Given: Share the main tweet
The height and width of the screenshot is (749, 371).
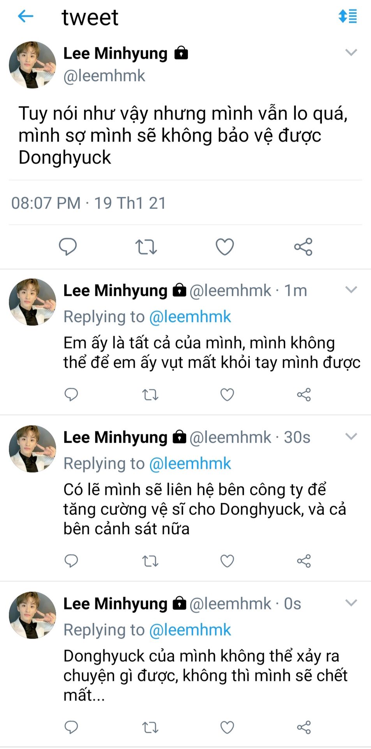Looking at the screenshot, I should [303, 247].
